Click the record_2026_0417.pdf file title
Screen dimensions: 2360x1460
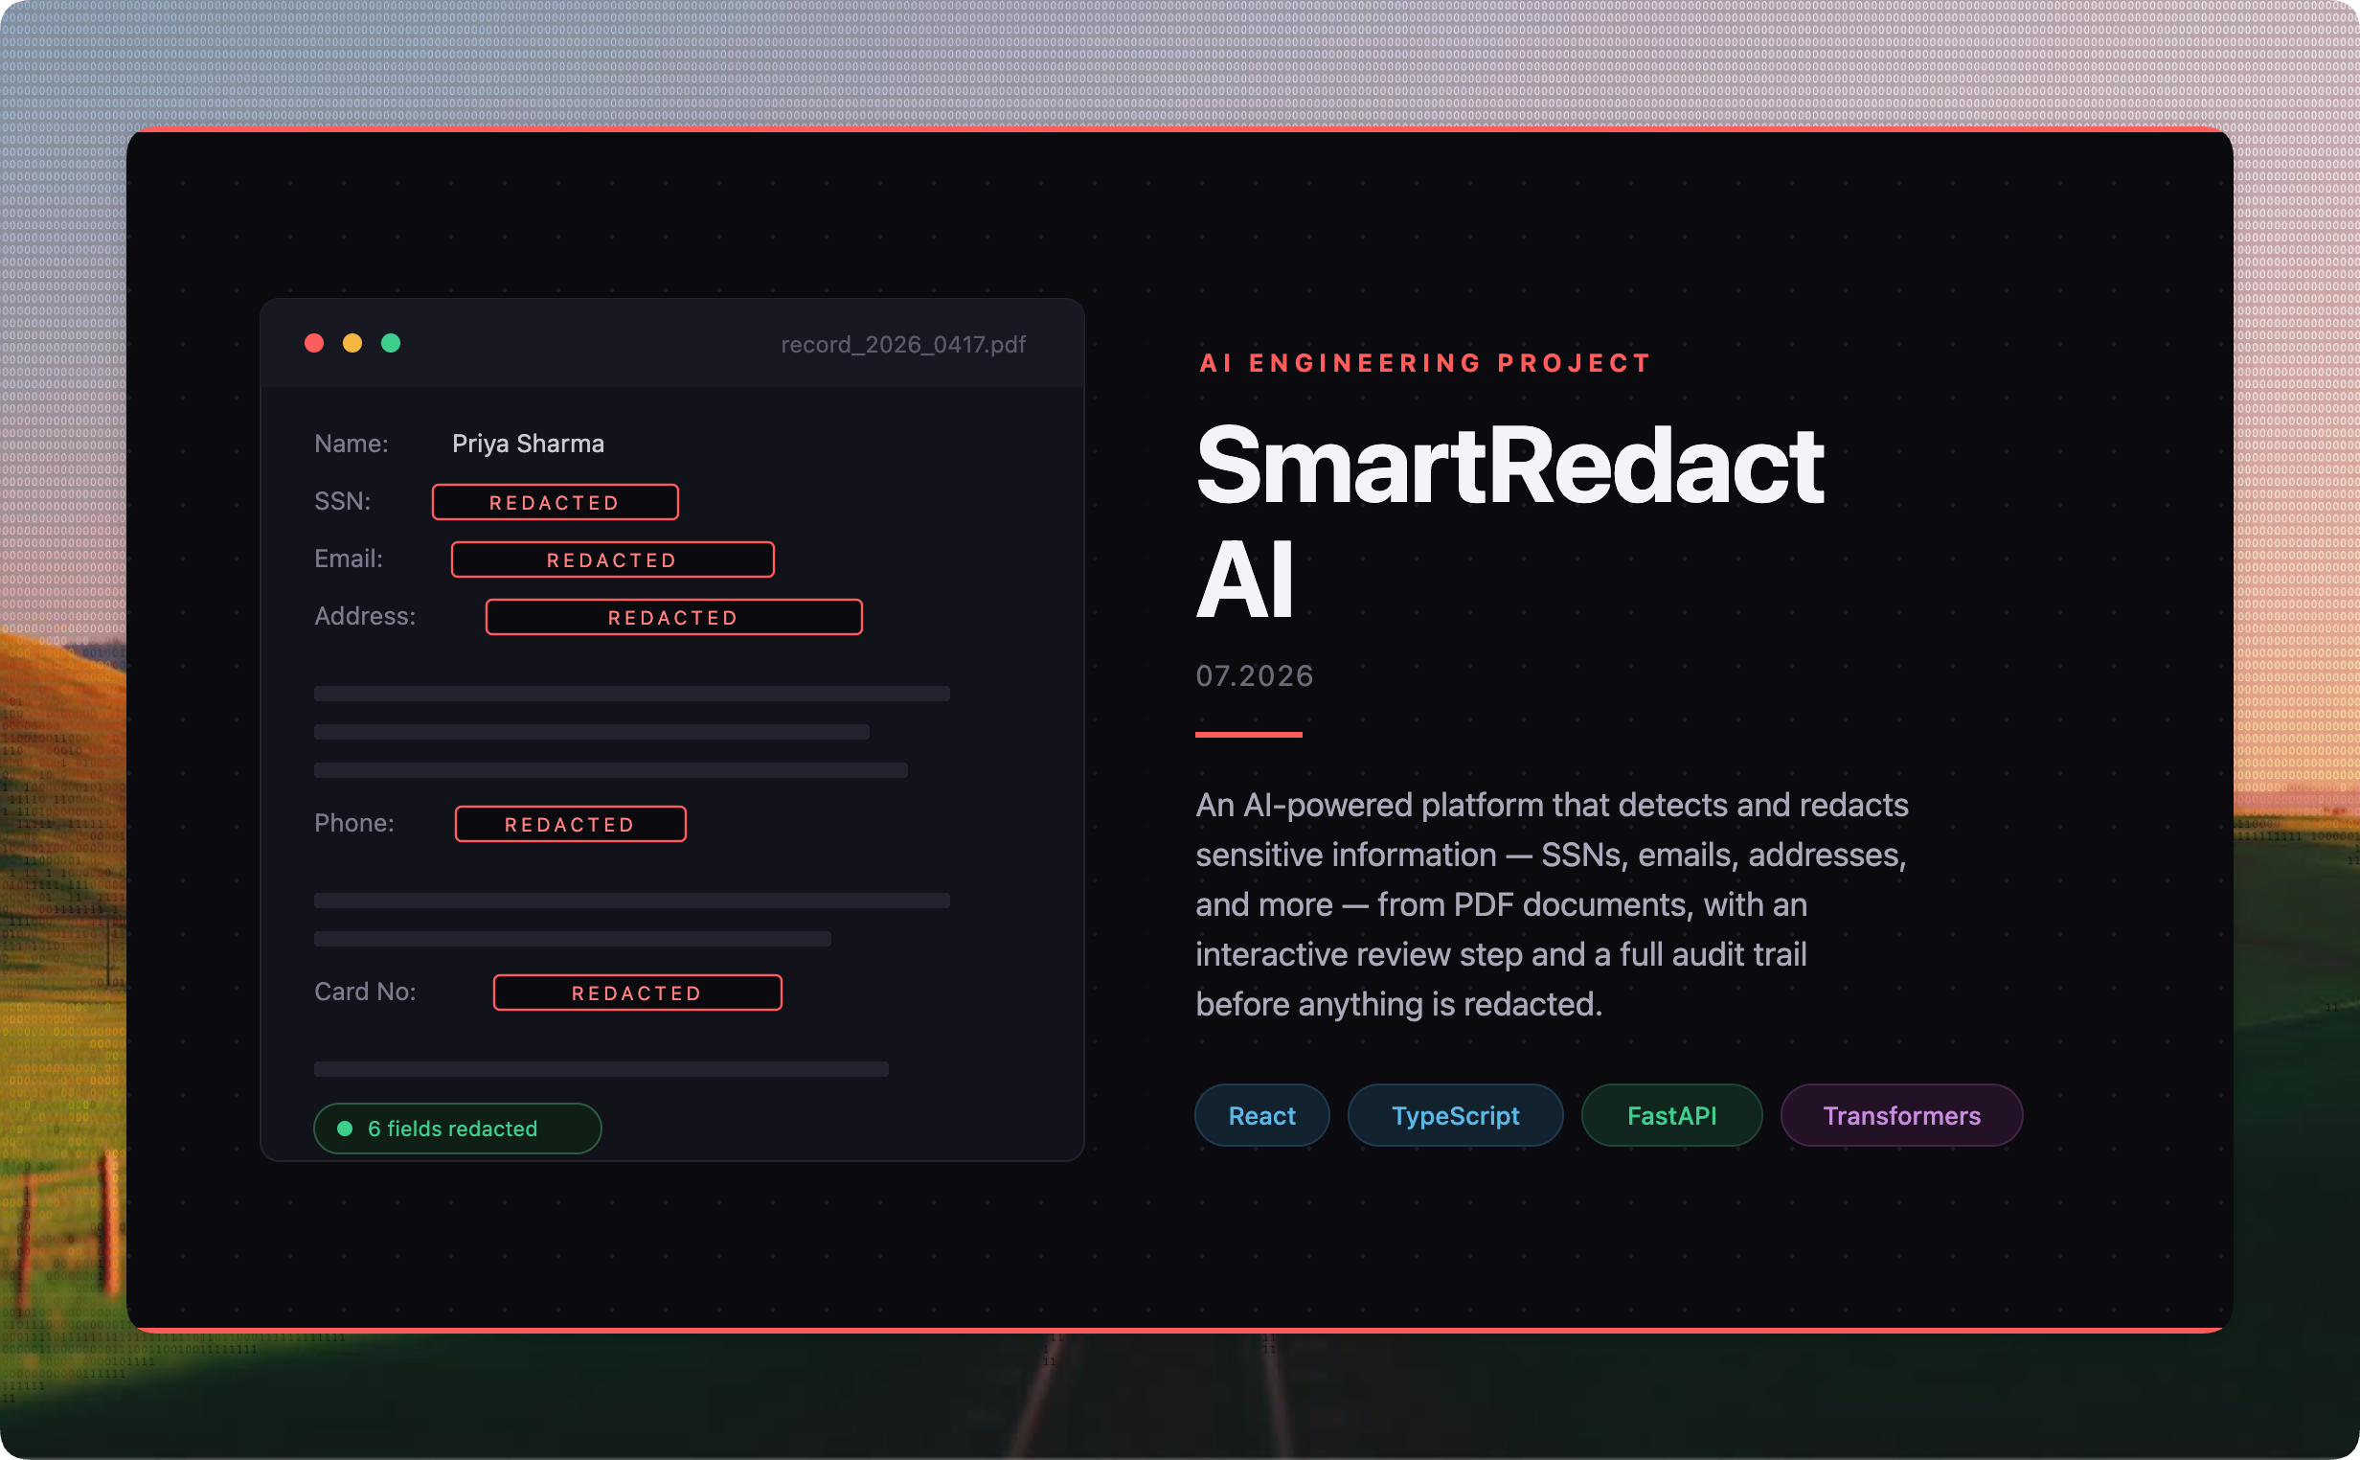[902, 345]
